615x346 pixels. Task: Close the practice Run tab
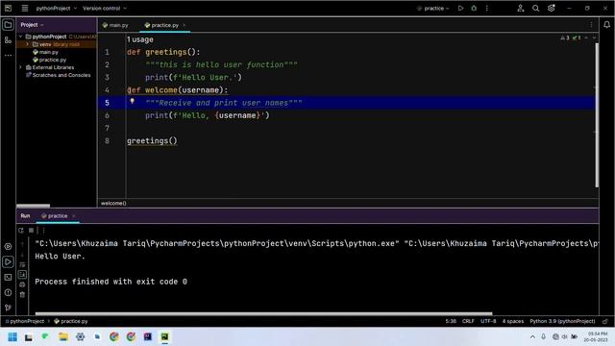(73, 215)
